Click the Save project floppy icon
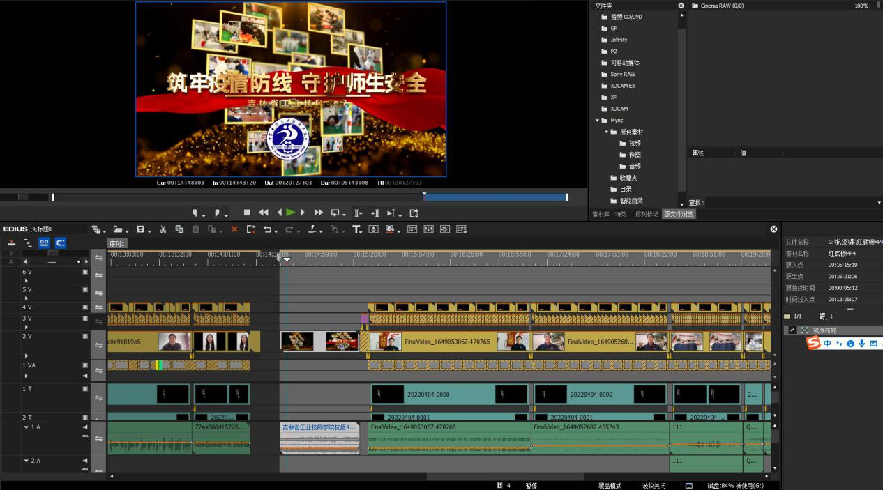Screen dimensions: 883x490 click(x=141, y=229)
